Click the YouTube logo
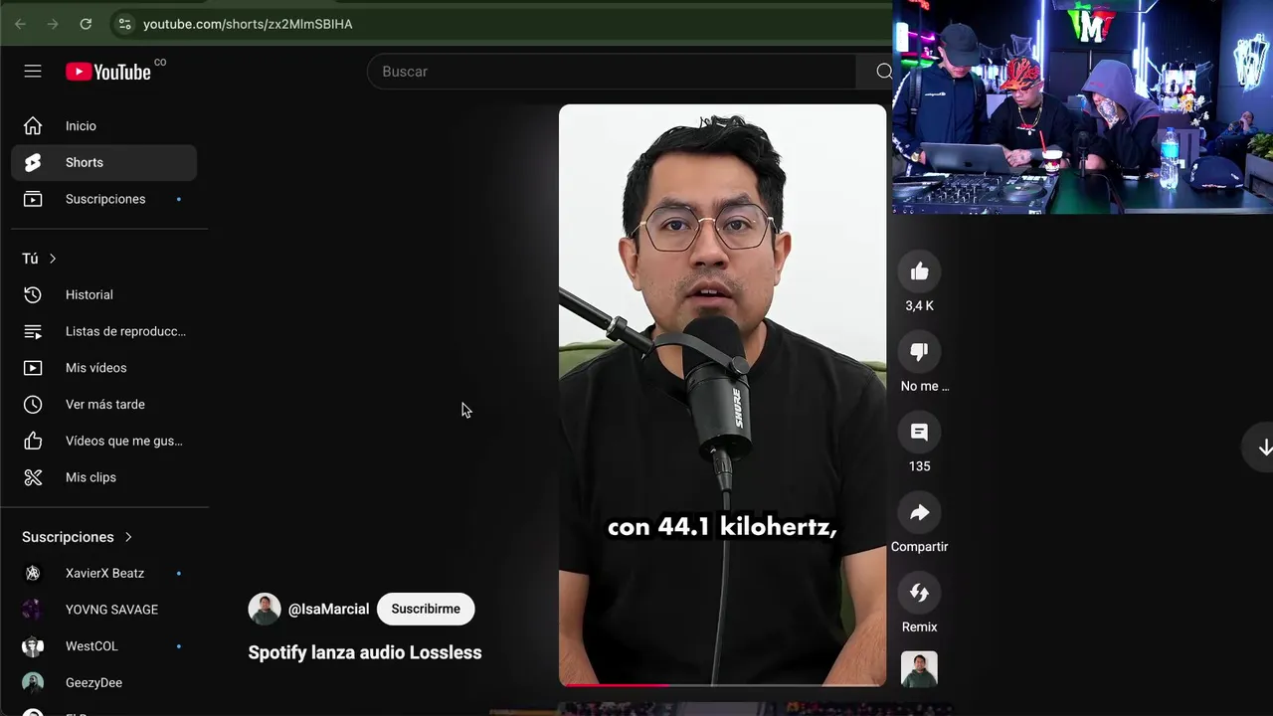 [x=108, y=72]
